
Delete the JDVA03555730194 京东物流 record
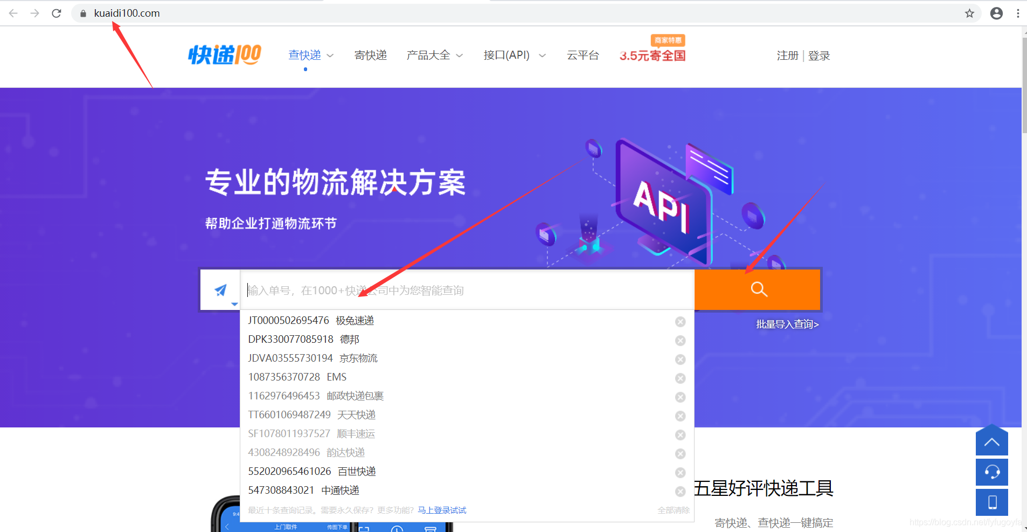pyautogui.click(x=681, y=360)
